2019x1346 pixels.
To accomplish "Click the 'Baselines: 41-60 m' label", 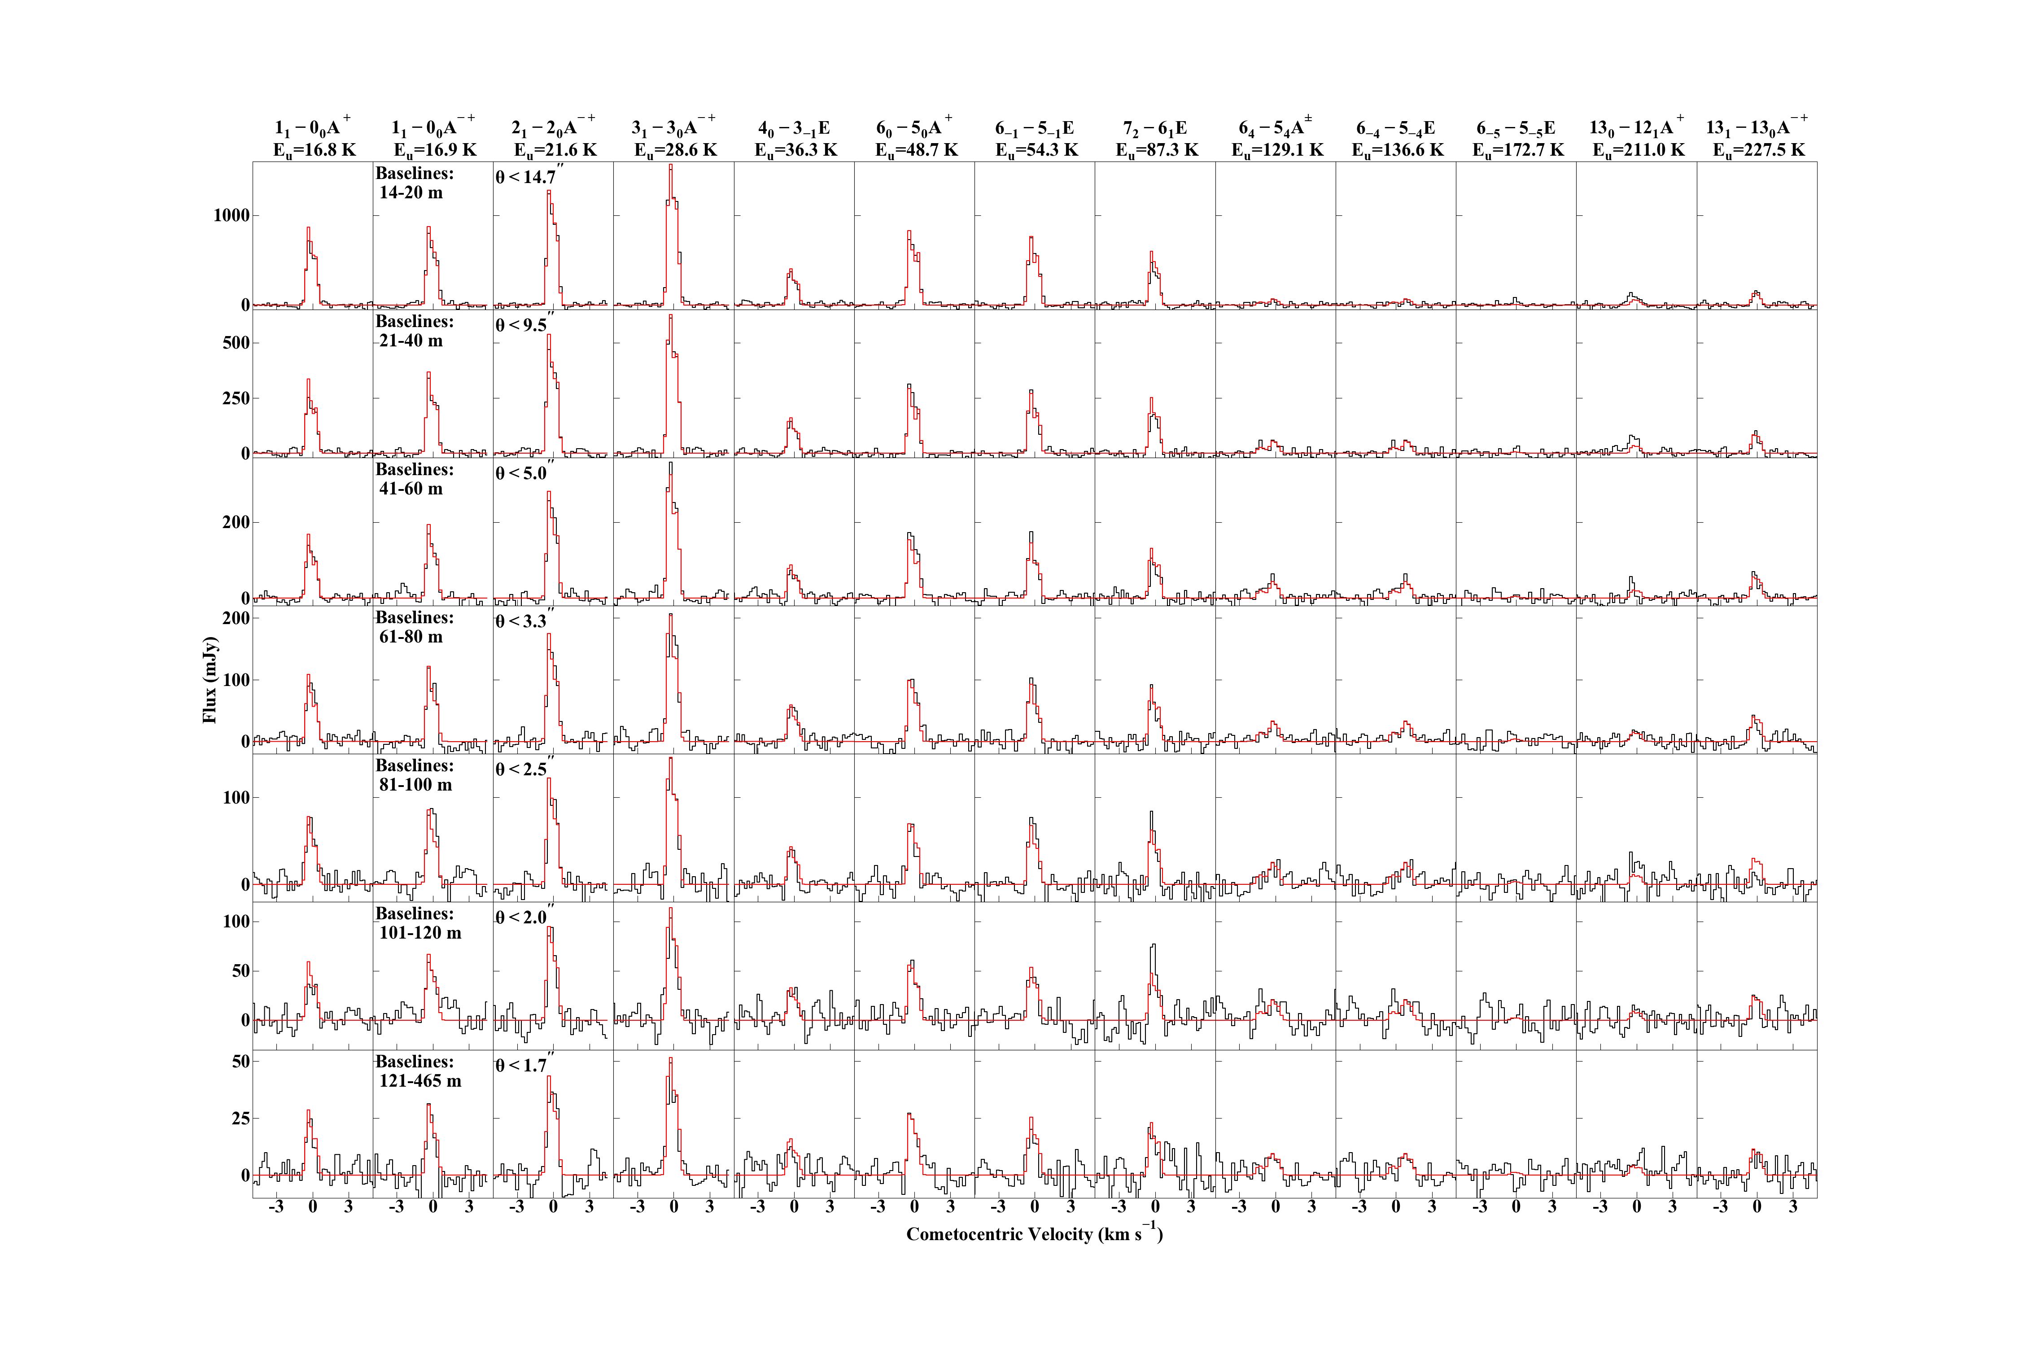I will [x=415, y=479].
